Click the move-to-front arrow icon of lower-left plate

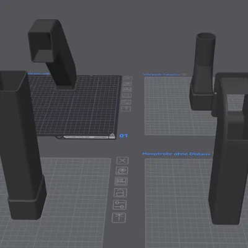click(x=119, y=218)
